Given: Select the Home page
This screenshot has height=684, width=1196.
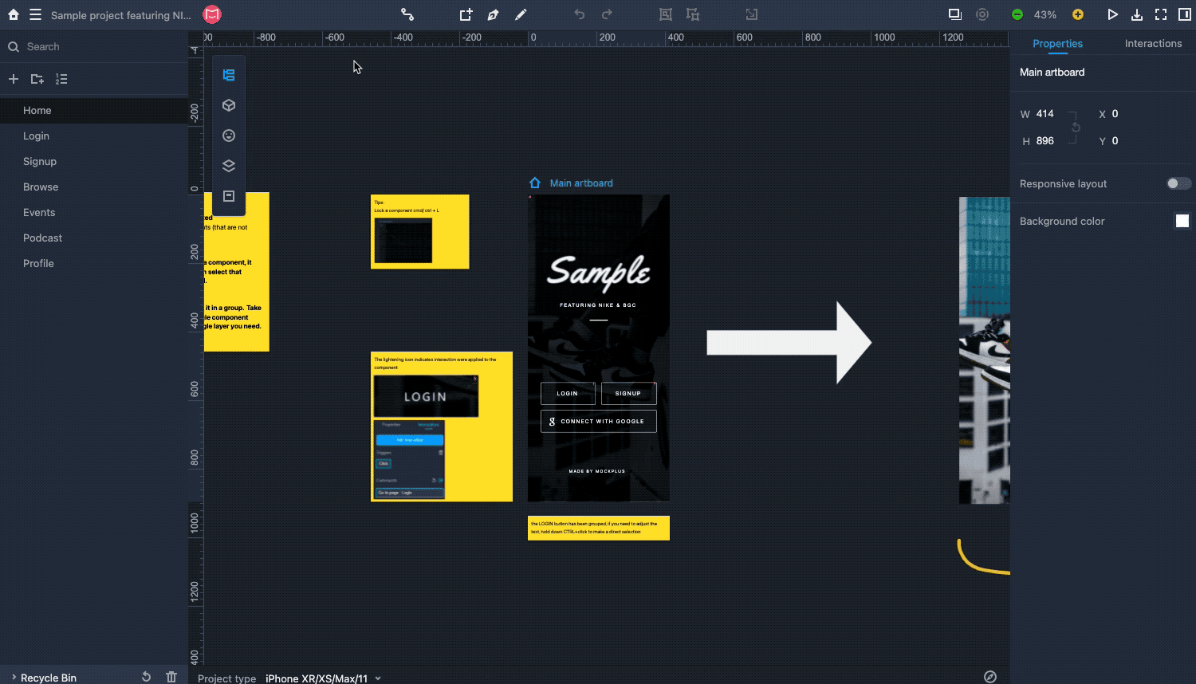Looking at the screenshot, I should (x=94, y=110).
